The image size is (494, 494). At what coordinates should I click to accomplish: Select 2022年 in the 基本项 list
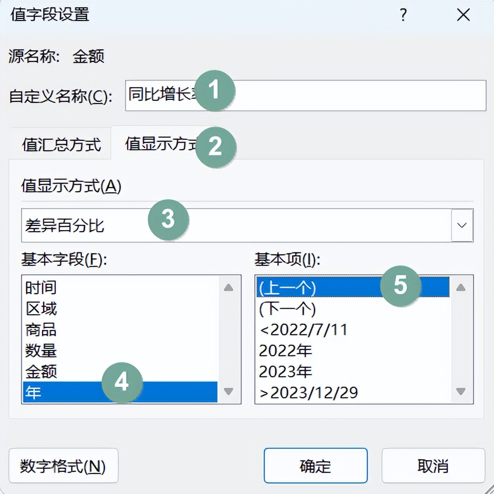(x=315, y=351)
